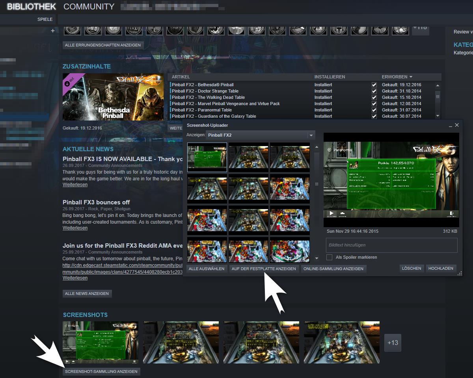The width and height of the screenshot is (473, 378).
Task: Enable the 'Als Spoiler markieren' checkbox
Action: pos(330,257)
